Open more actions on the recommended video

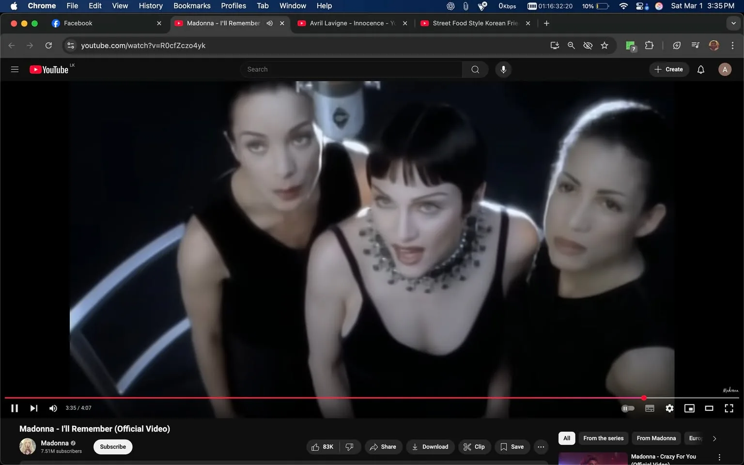[x=719, y=456]
